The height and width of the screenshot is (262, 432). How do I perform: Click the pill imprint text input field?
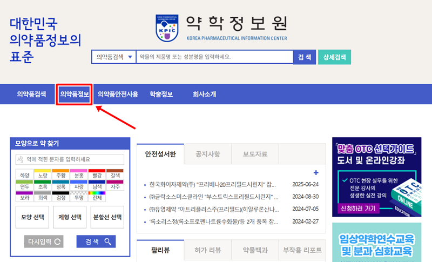pos(70,159)
